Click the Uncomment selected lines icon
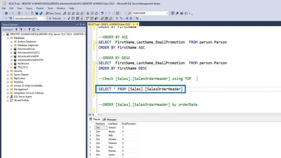This screenshot has height=158, width=281. point(121,18)
